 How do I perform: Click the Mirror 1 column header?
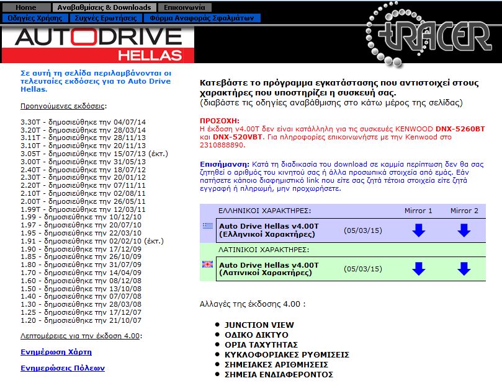point(418,211)
